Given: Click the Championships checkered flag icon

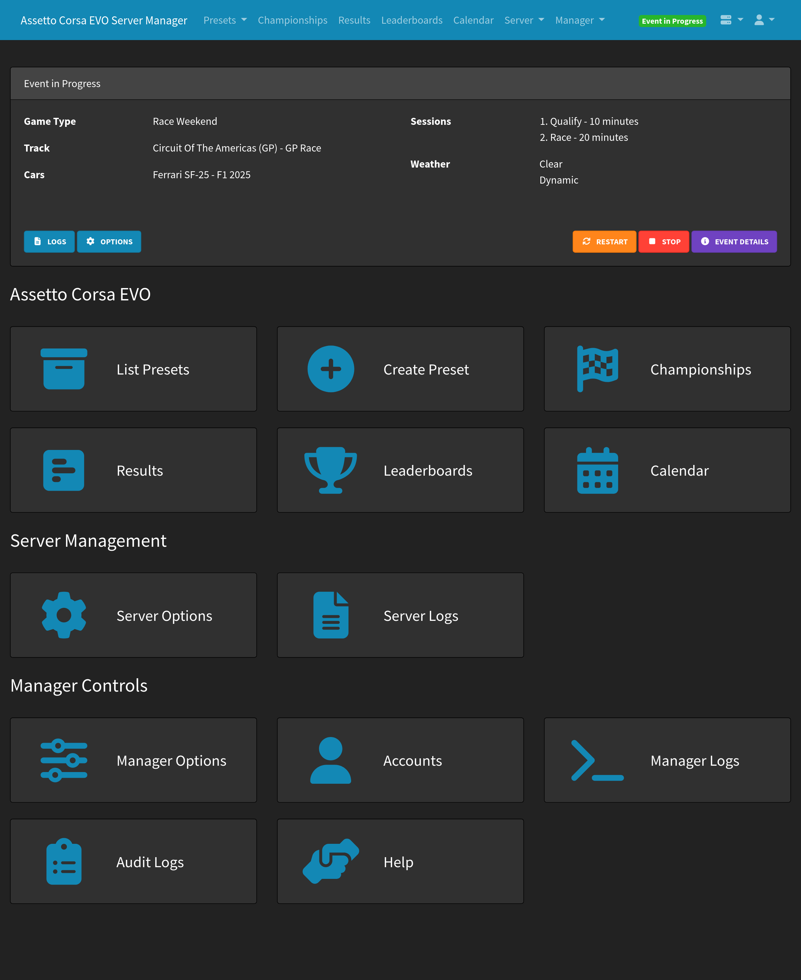Looking at the screenshot, I should 597,369.
